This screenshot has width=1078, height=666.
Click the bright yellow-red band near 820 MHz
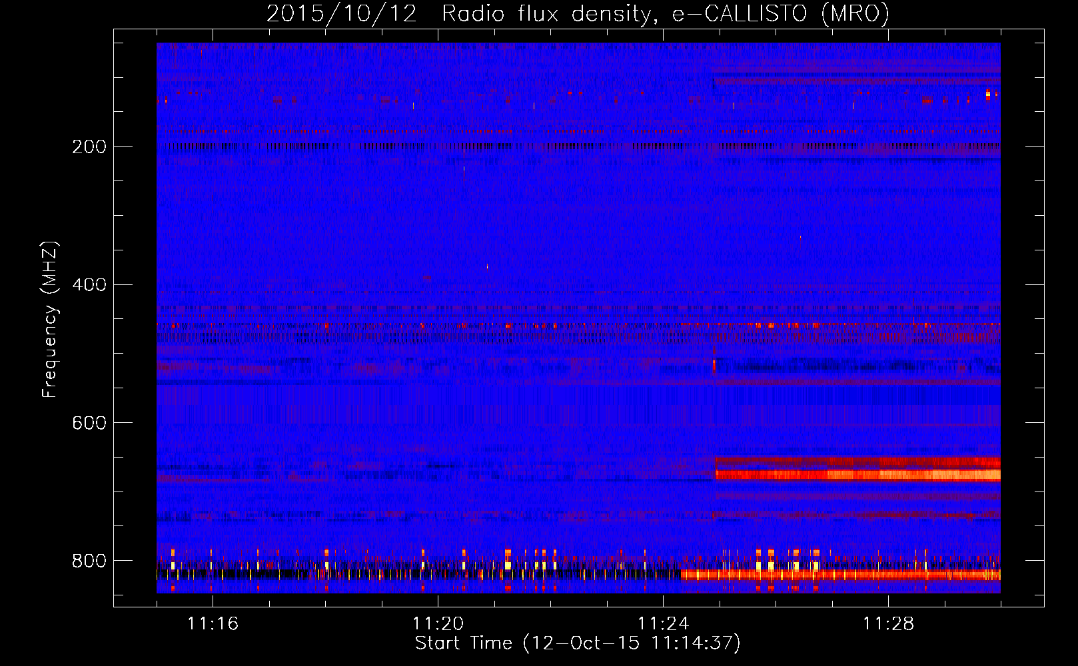841,574
